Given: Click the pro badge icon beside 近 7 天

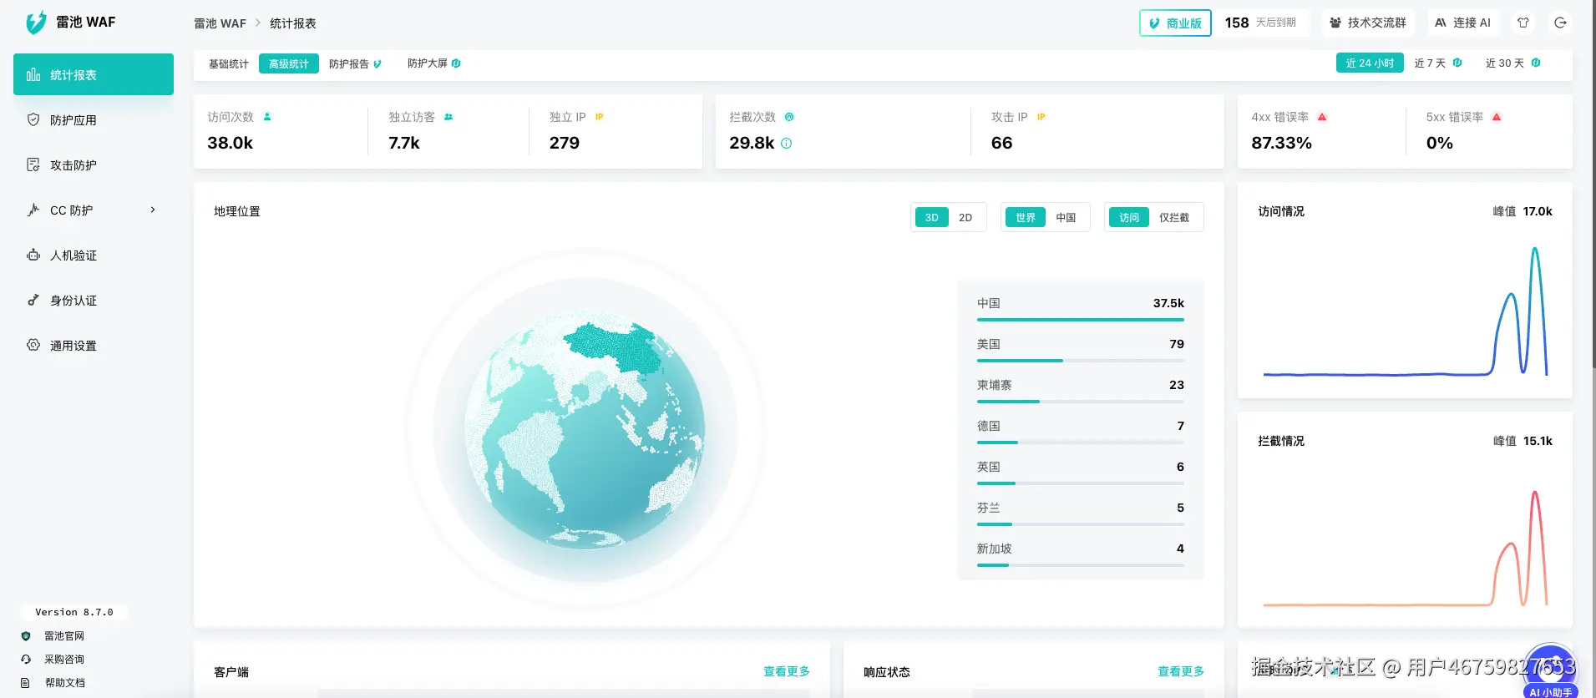Looking at the screenshot, I should pos(1457,63).
